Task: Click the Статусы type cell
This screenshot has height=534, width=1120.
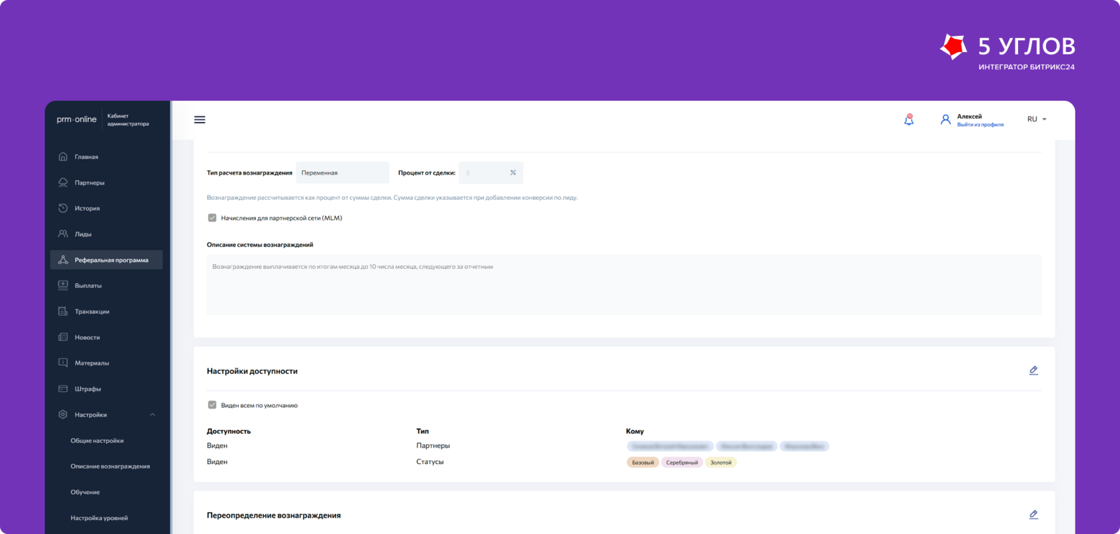Action: pyautogui.click(x=430, y=461)
